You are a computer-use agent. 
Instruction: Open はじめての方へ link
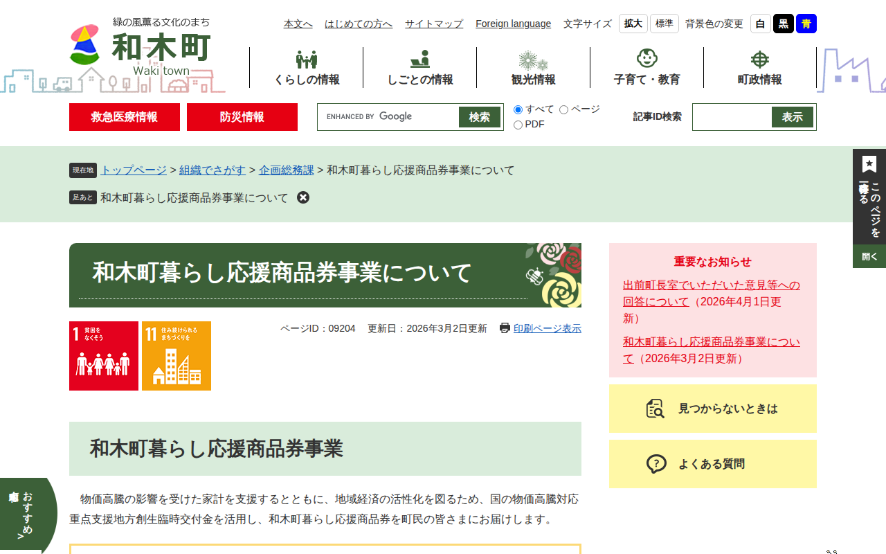coord(359,24)
